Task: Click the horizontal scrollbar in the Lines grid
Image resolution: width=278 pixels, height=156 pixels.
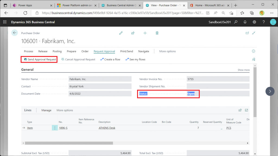Action: 69,143
